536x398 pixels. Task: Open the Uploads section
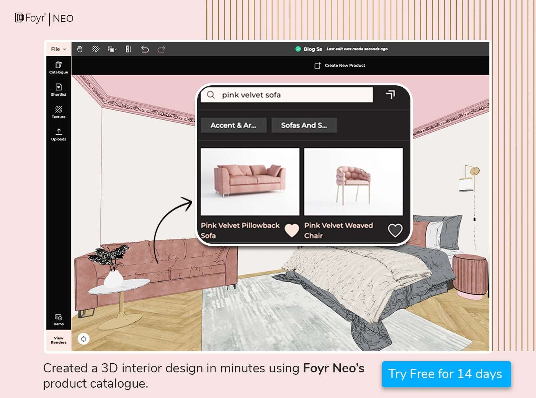[x=58, y=135]
